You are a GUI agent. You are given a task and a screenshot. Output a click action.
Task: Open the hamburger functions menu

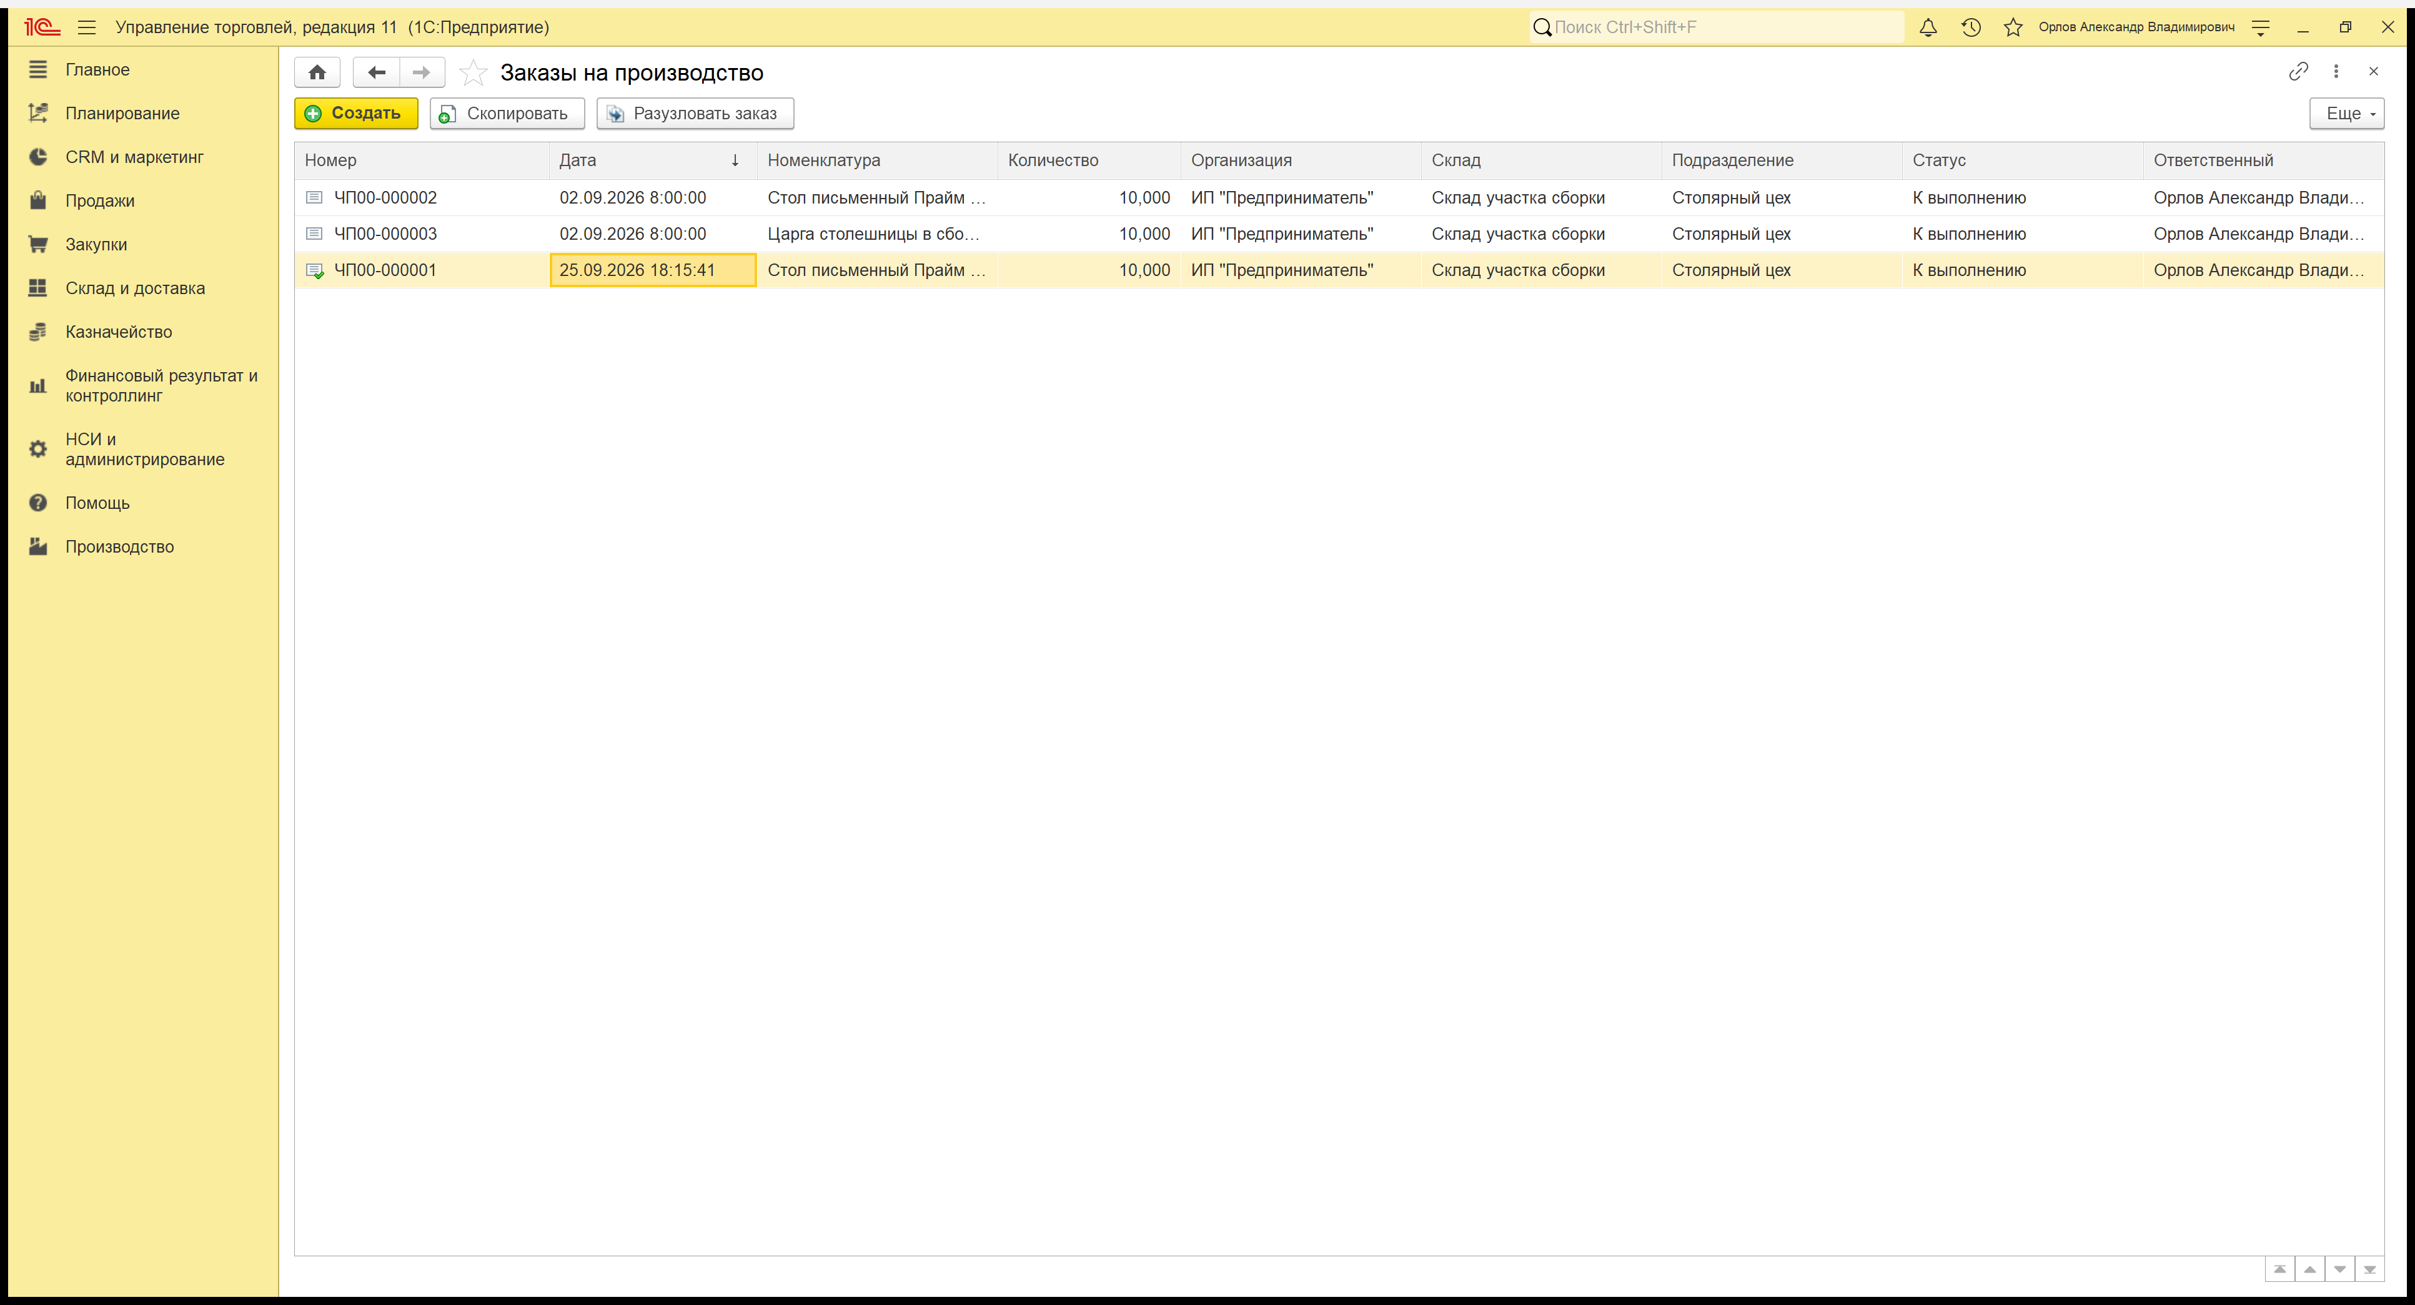(x=87, y=27)
